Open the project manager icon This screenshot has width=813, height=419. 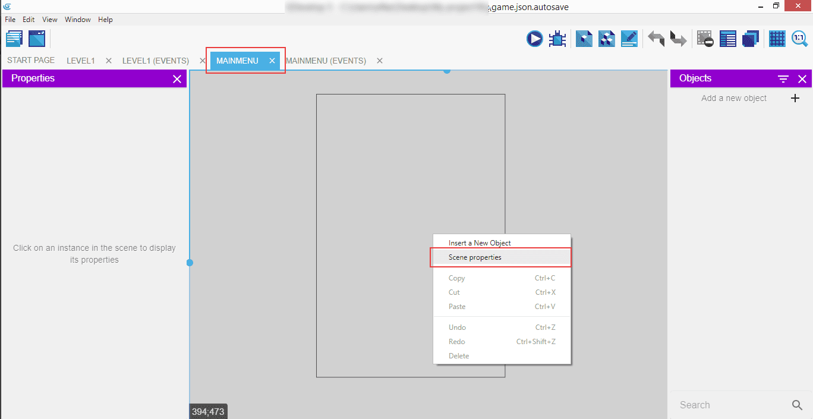click(14, 39)
